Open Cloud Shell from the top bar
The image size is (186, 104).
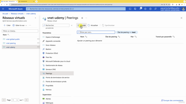pyautogui.click(x=130, y=9)
